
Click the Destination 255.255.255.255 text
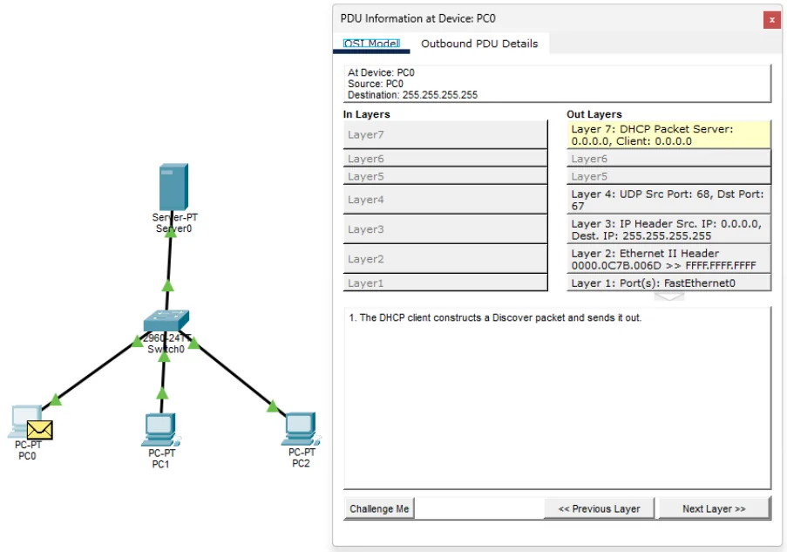pos(412,95)
